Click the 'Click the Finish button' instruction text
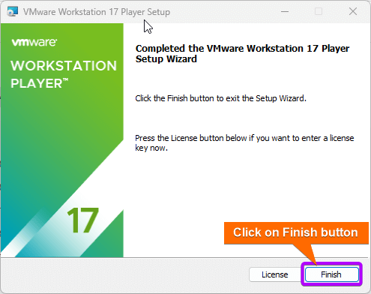 point(220,98)
